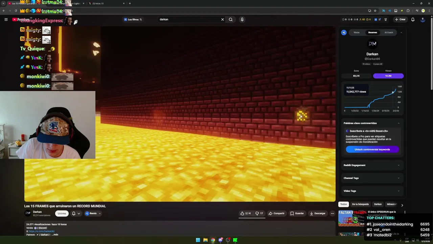The image size is (433, 244).
Task: Open Discord from the taskbar
Action: pyautogui.click(x=220, y=240)
